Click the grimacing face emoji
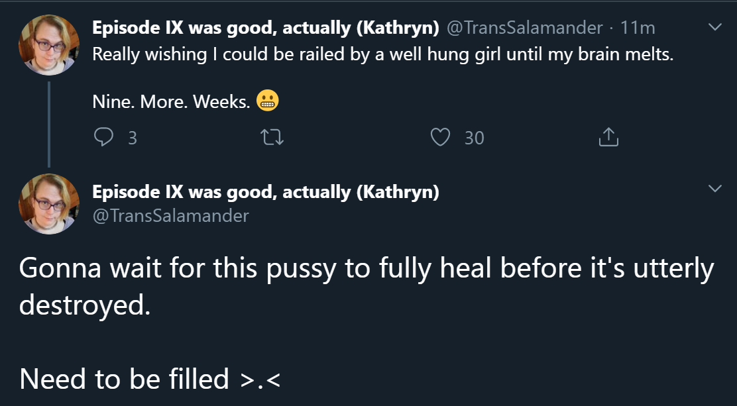737x406 pixels. point(268,101)
